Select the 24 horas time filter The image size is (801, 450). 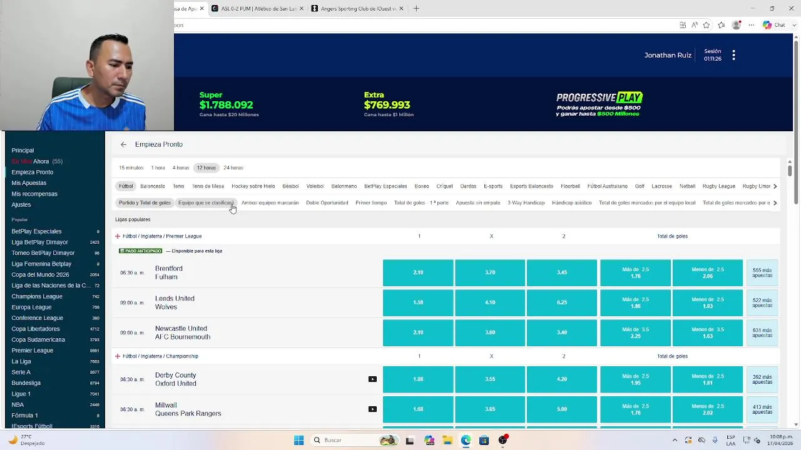[x=233, y=167]
